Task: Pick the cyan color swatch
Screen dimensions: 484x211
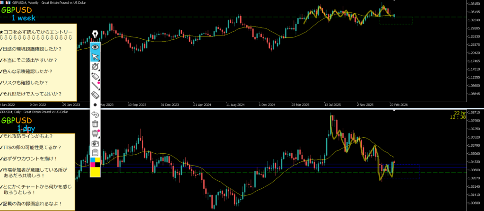Action: [x=93, y=160]
